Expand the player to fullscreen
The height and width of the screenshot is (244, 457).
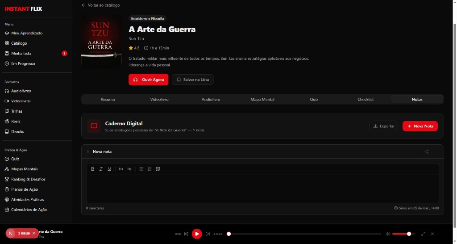423,234
